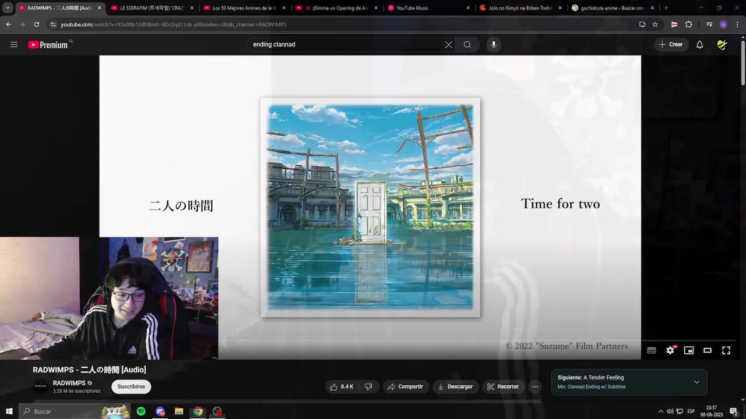
Task: Like the video with 8.4 K likes
Action: pyautogui.click(x=342, y=386)
